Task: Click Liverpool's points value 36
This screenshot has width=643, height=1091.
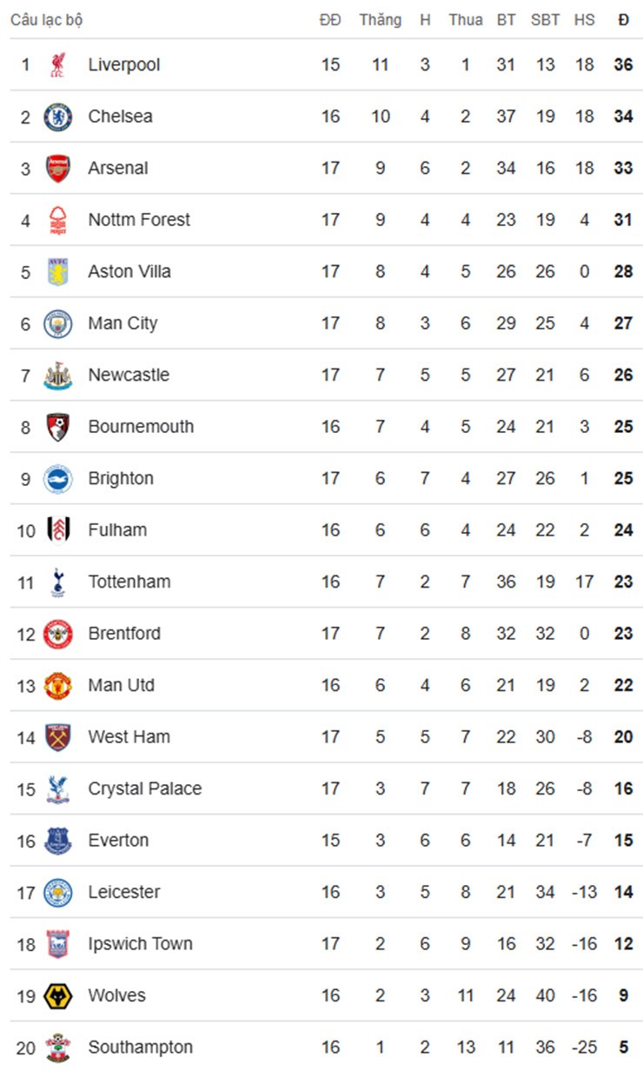Action: [x=623, y=65]
